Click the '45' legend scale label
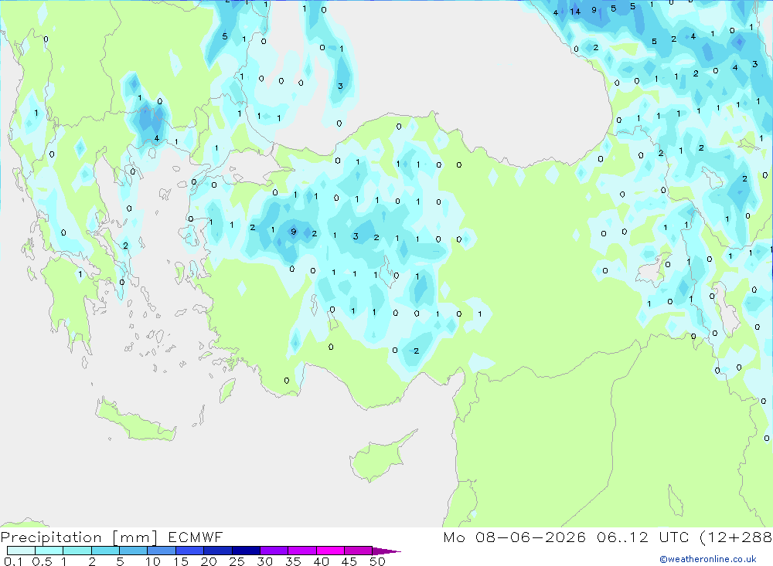 (349, 561)
